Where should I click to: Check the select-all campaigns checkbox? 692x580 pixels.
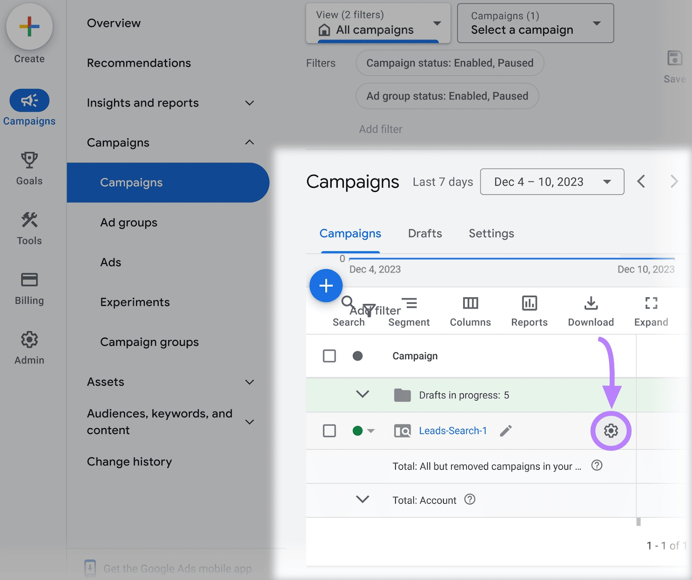[329, 356]
